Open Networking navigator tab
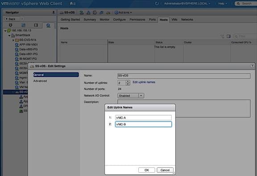257x176 pixels. coord(48,25)
